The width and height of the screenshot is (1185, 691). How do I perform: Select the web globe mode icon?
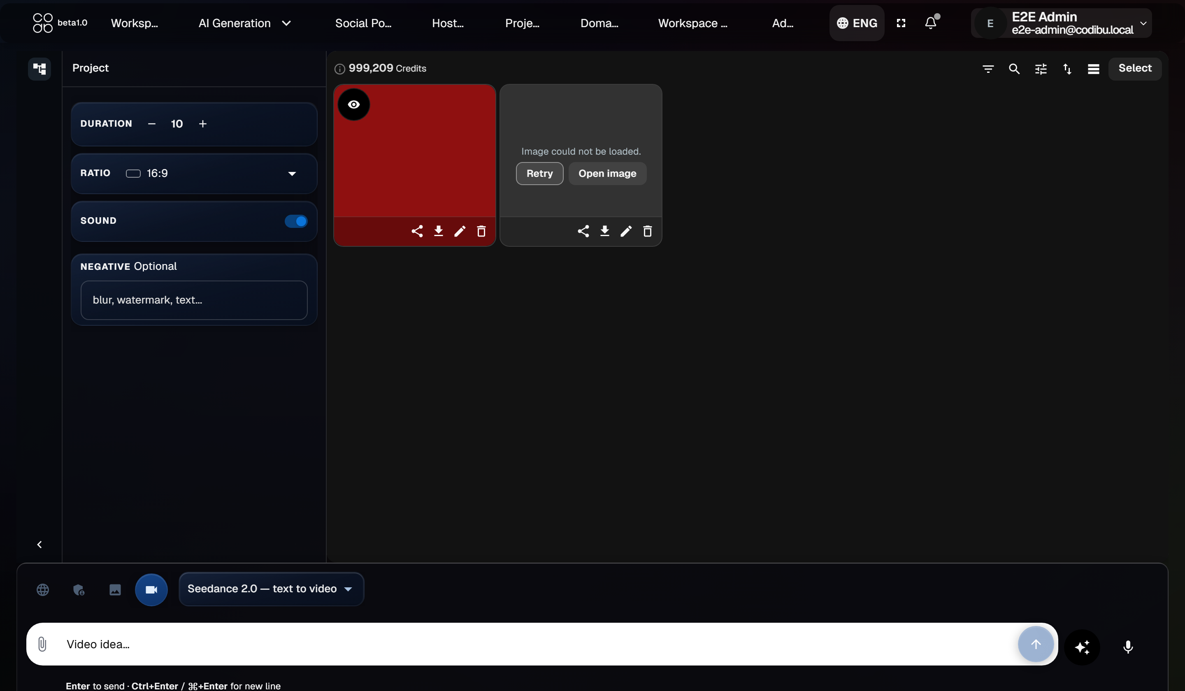coord(43,589)
